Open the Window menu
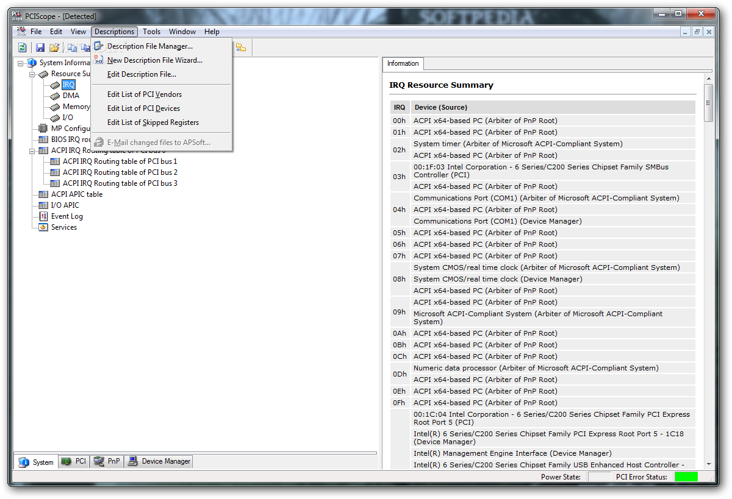 [x=182, y=32]
